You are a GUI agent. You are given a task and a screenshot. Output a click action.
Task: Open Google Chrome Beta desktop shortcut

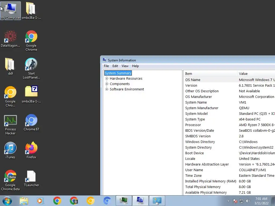(10, 180)
